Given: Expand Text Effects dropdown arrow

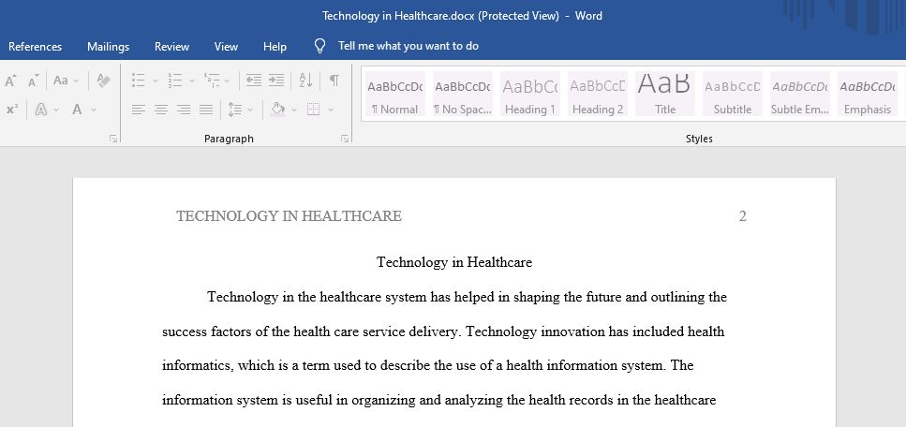Looking at the screenshot, I should (56, 110).
